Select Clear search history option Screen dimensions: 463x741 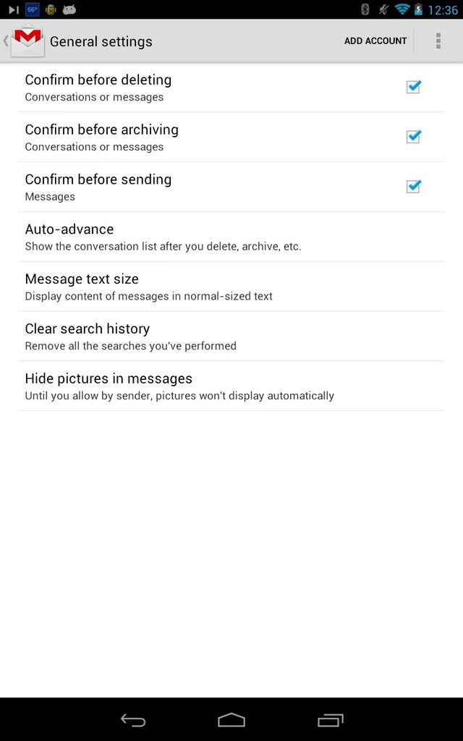tap(231, 336)
